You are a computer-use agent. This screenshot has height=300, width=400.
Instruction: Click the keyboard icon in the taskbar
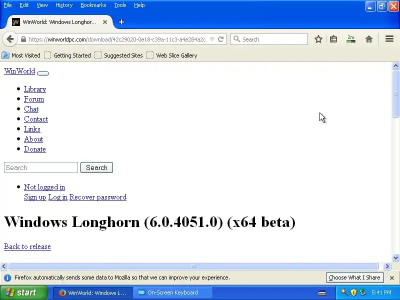322,292
